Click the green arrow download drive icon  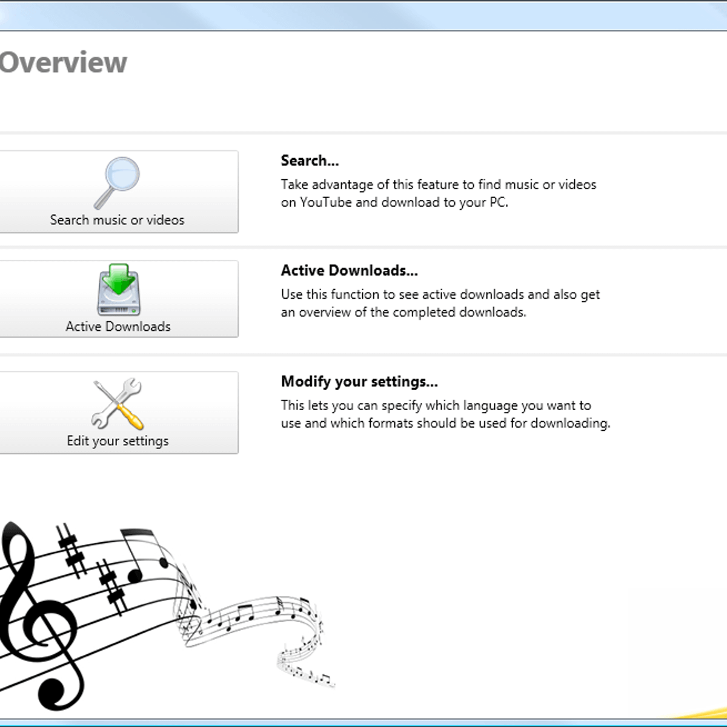pos(118,290)
